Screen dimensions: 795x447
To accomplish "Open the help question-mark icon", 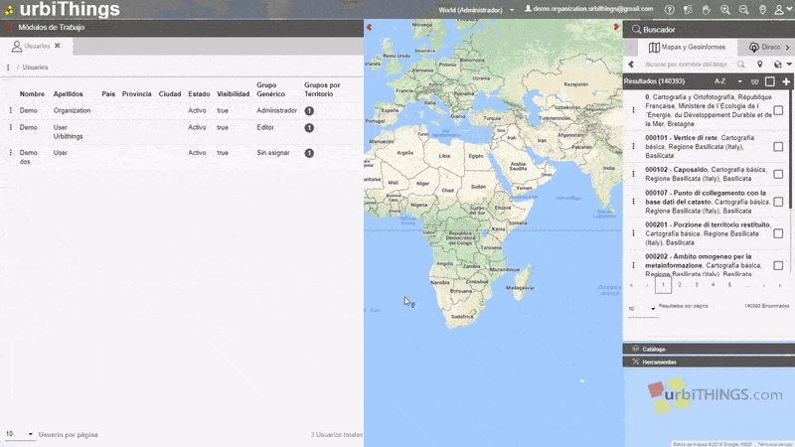I will [670, 10].
